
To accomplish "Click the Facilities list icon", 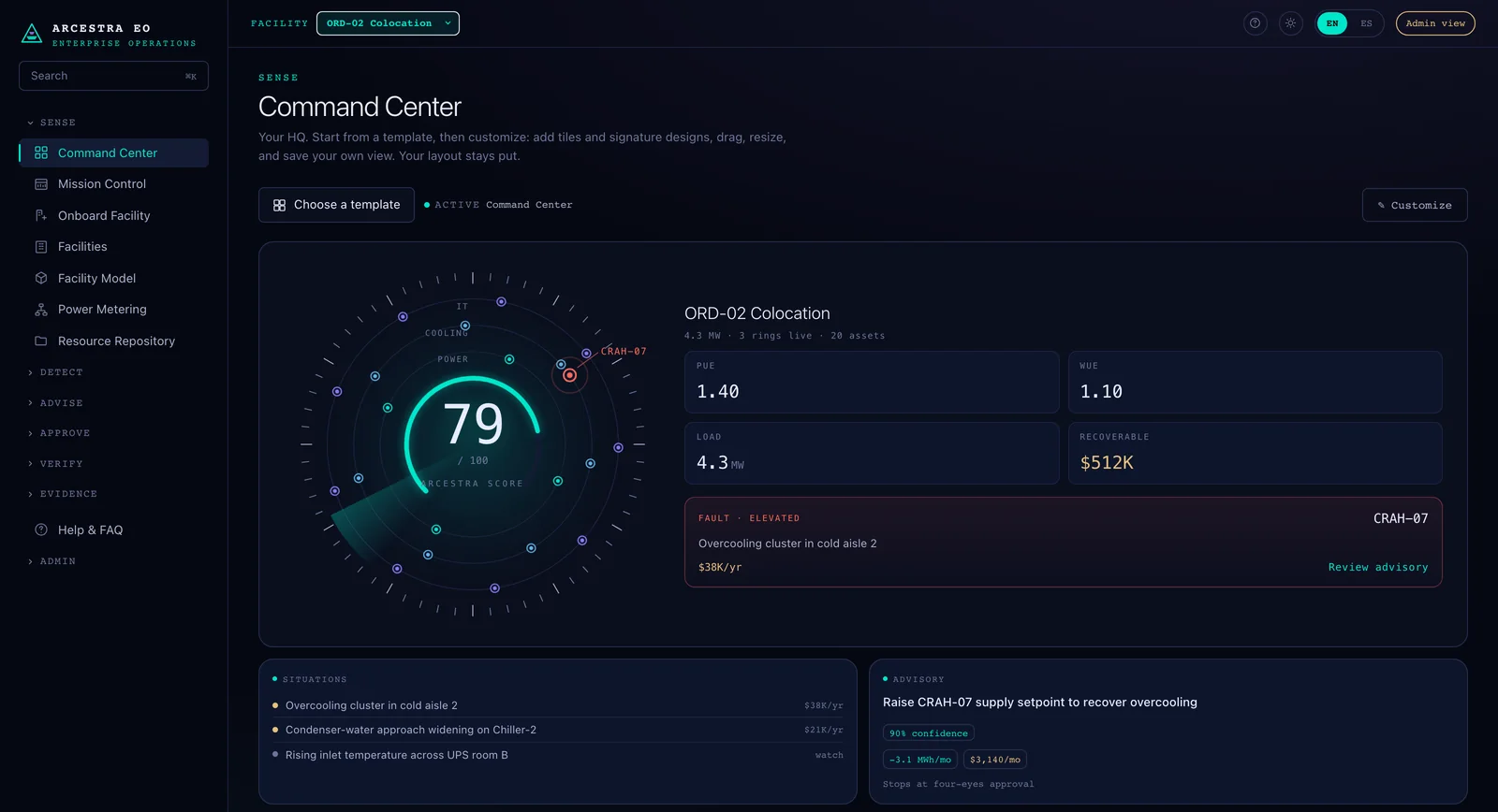I will coord(41,247).
